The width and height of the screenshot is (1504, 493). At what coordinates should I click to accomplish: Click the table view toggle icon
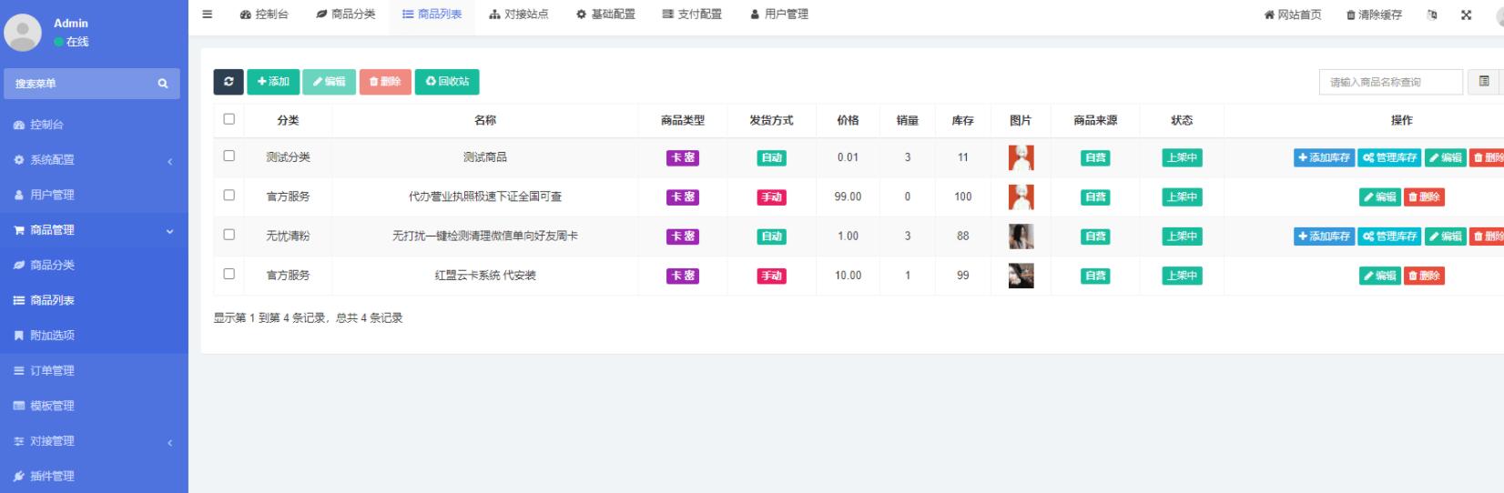pyautogui.click(x=1484, y=82)
